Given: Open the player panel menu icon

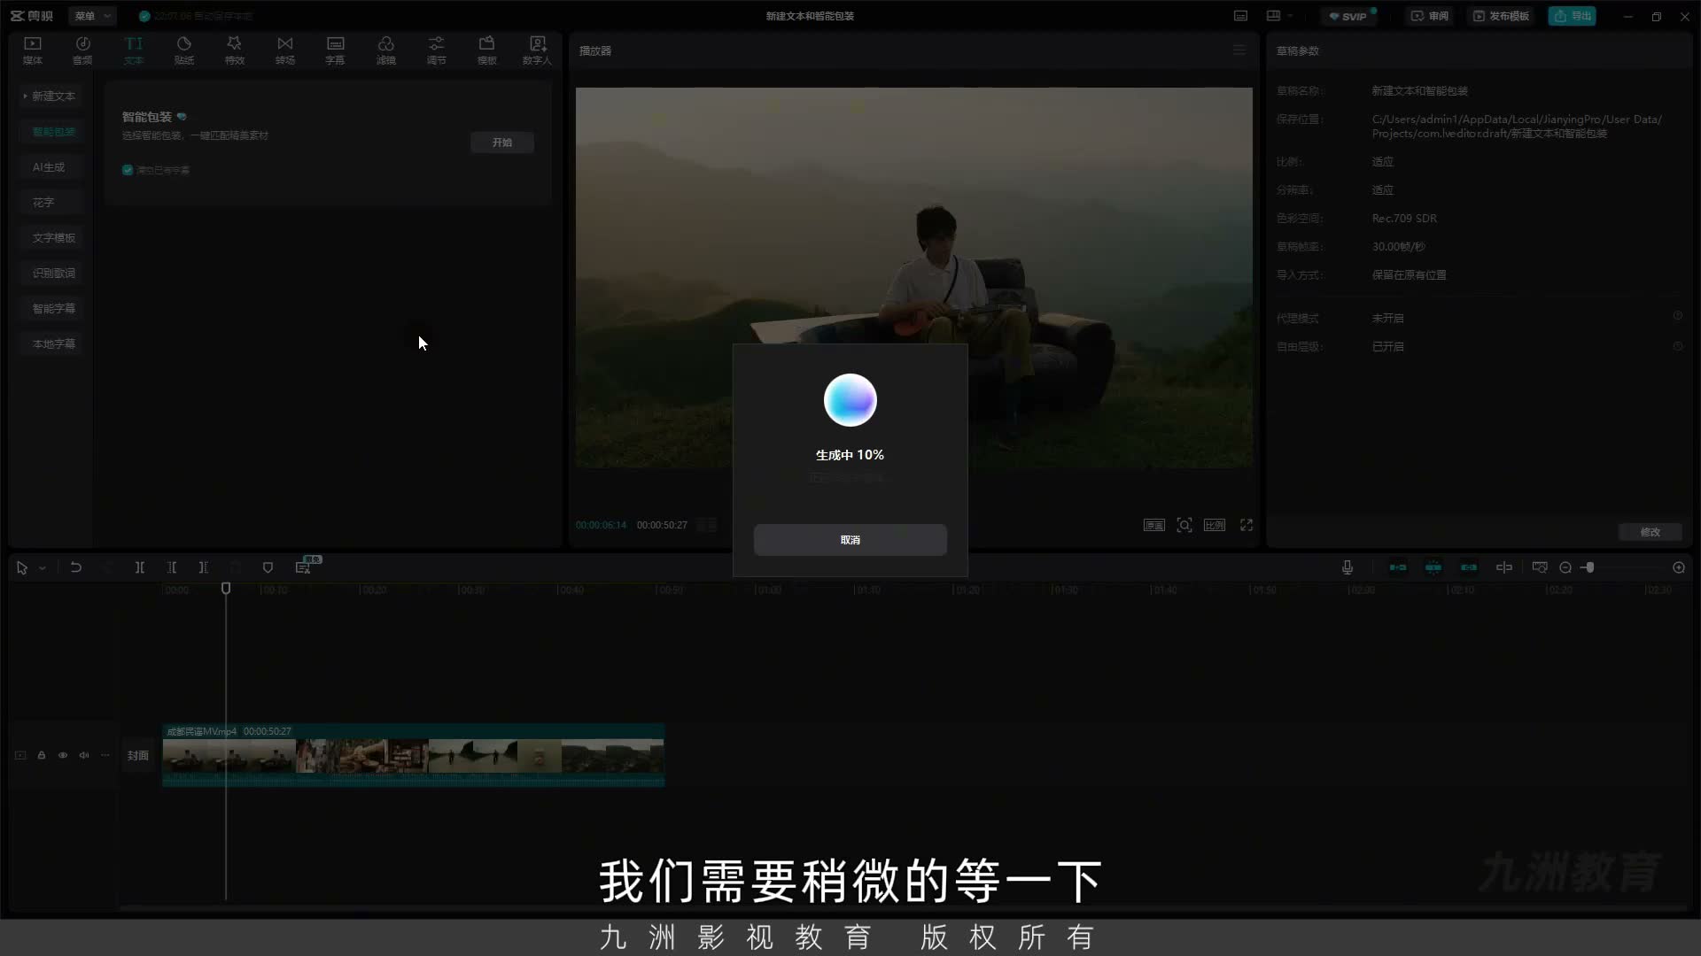Looking at the screenshot, I should click(1239, 50).
